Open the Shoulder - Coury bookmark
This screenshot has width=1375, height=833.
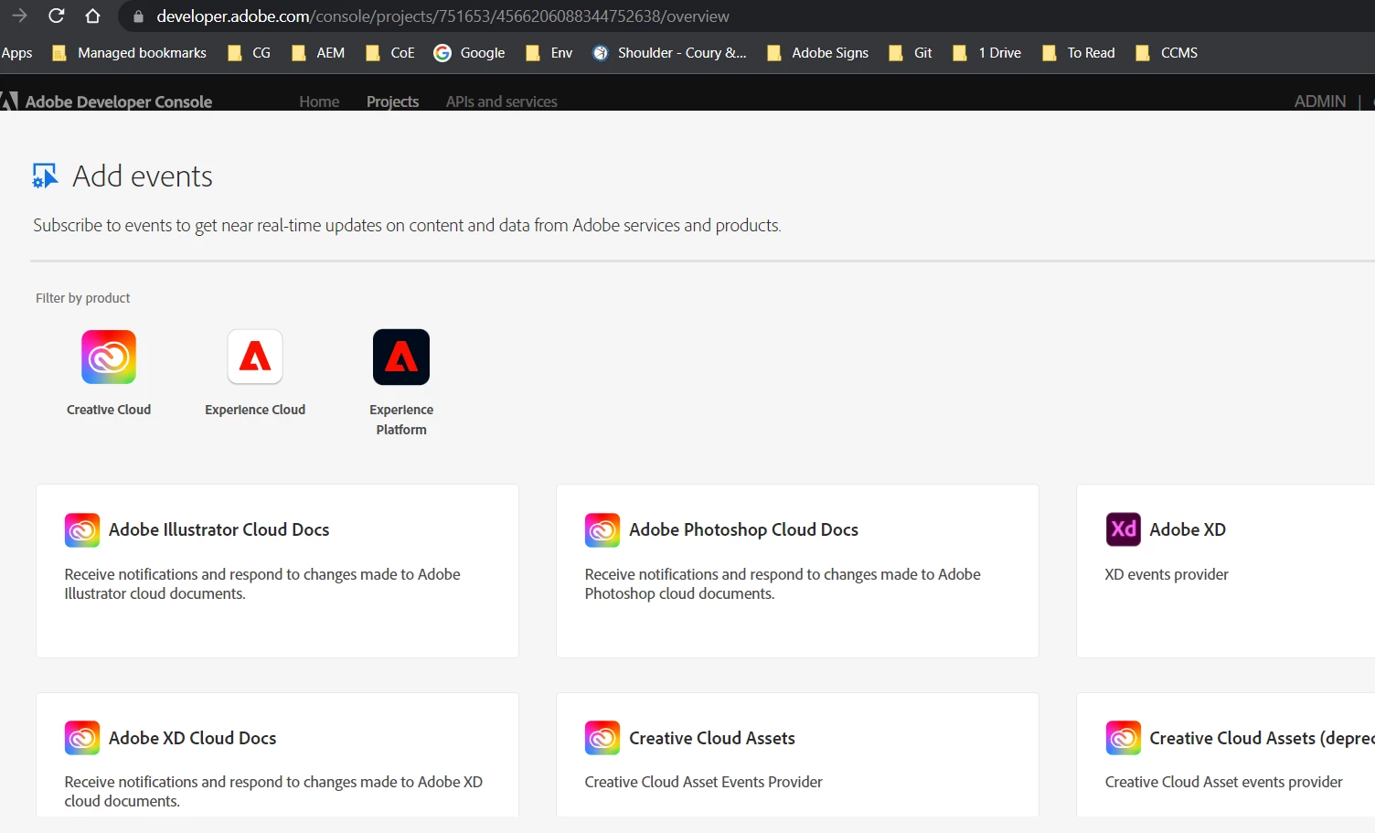[669, 53]
